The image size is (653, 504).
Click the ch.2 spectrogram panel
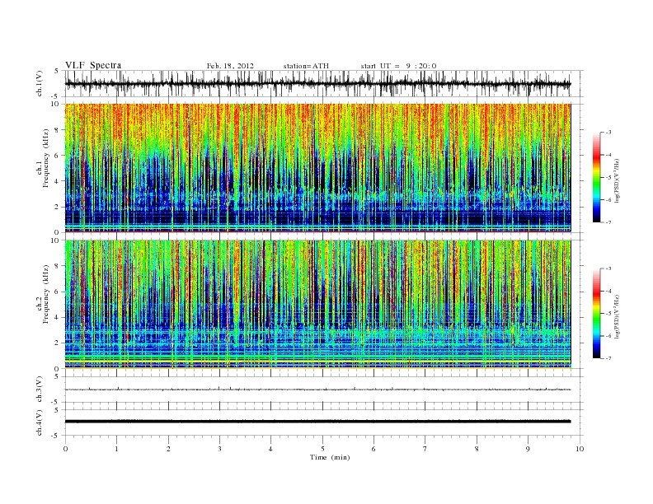click(317, 304)
